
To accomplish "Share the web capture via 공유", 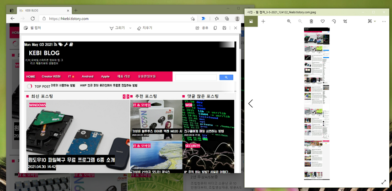I will tap(202, 28).
